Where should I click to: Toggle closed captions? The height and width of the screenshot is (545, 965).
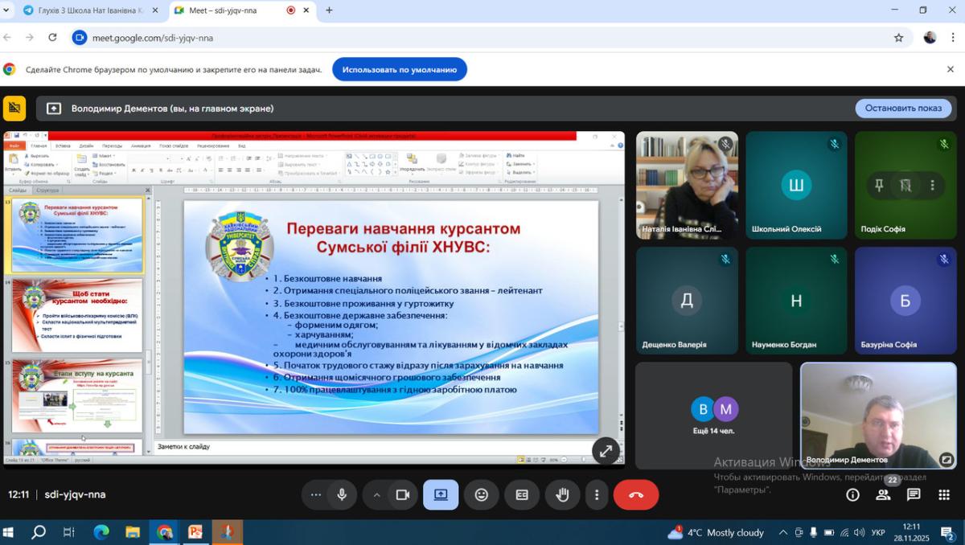pos(522,495)
